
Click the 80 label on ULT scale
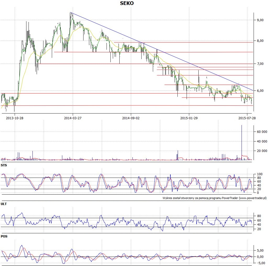(259, 216)
